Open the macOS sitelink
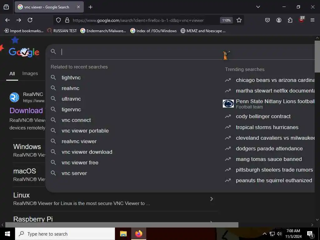This screenshot has height=240, width=320. click(24, 171)
